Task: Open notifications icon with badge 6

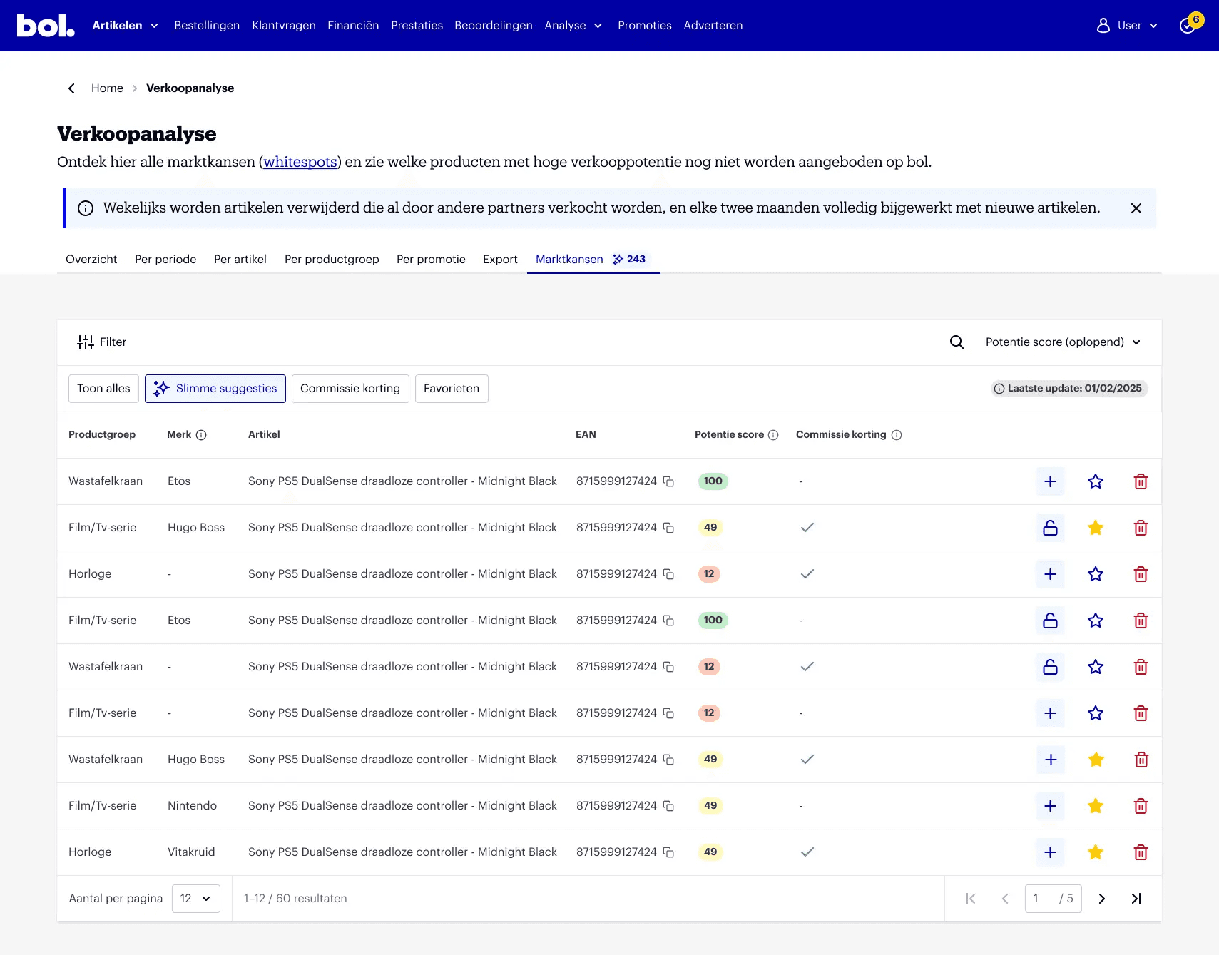Action: (1188, 26)
